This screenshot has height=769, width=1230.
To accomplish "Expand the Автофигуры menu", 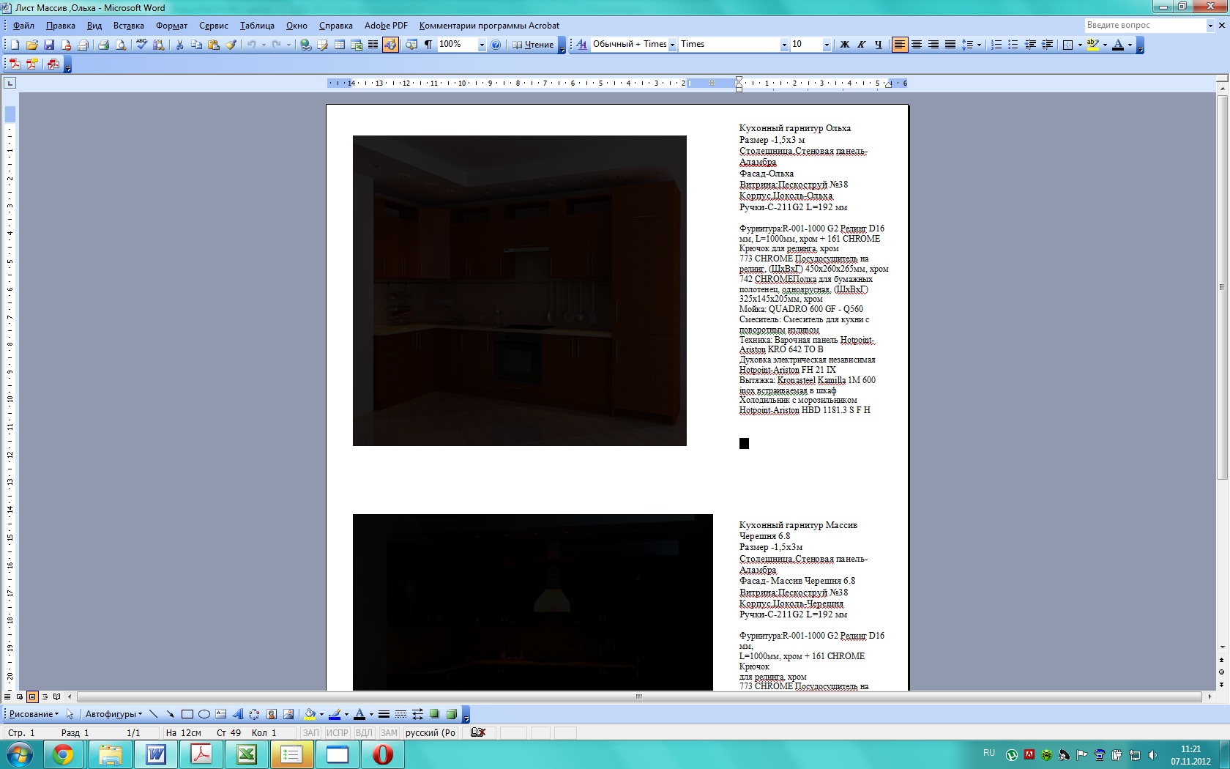I will pyautogui.click(x=113, y=714).
